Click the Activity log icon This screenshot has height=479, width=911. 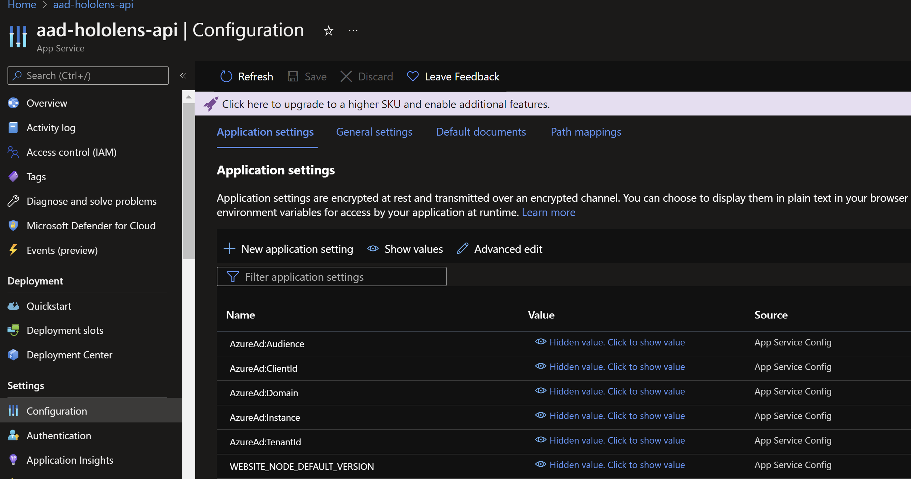pos(13,127)
